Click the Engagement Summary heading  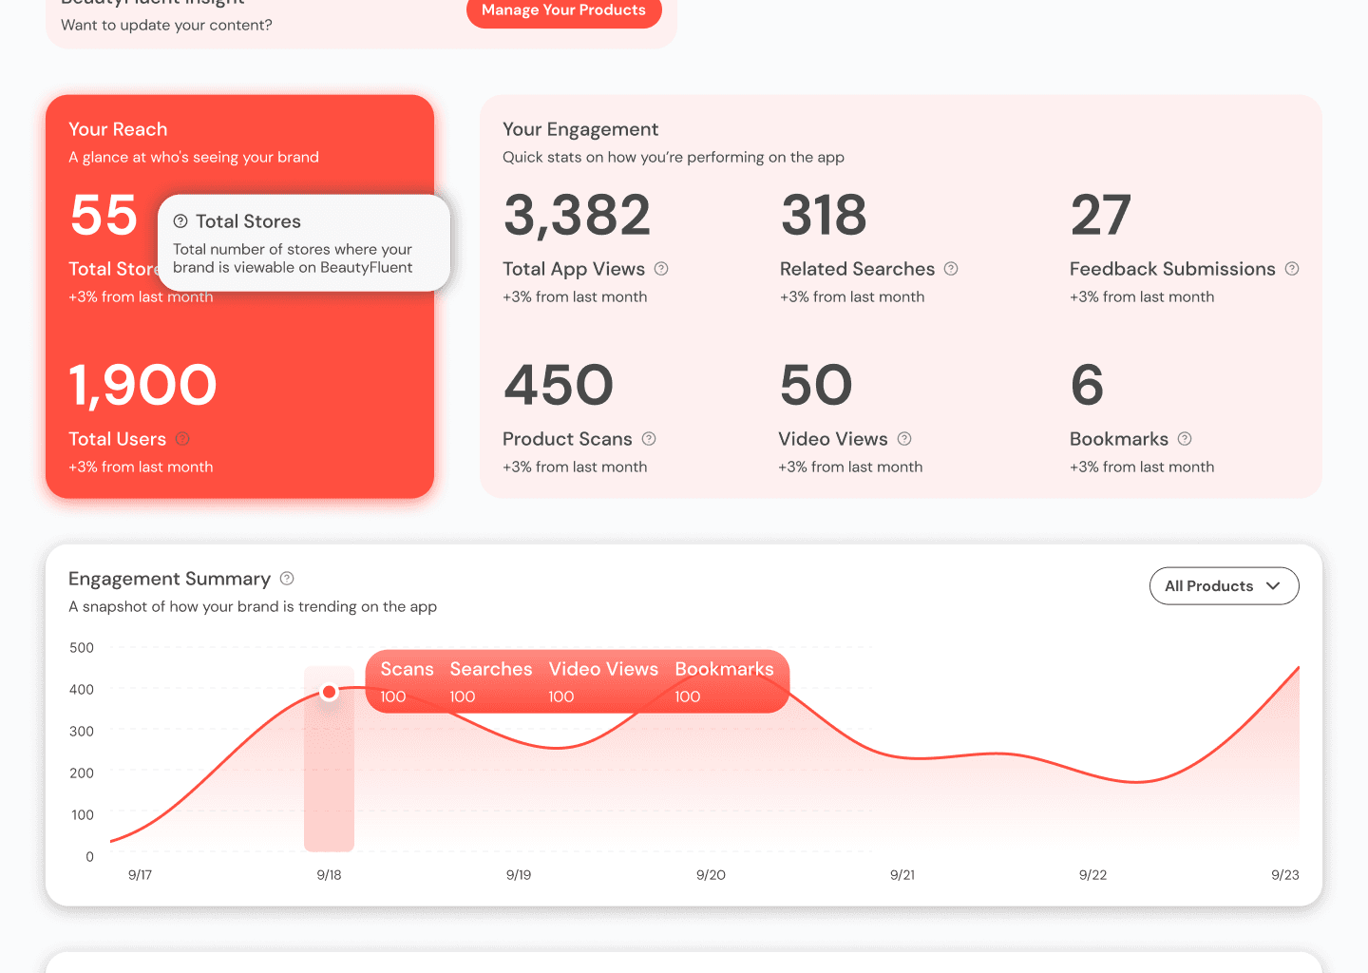pyautogui.click(x=169, y=579)
